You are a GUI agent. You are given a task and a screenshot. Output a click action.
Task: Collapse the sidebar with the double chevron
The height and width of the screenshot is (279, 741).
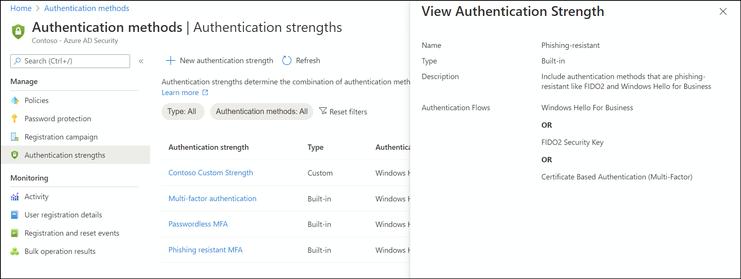coord(141,61)
